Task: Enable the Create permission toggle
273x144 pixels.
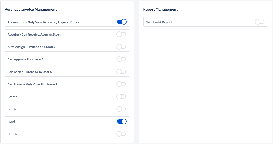Action: point(121,97)
